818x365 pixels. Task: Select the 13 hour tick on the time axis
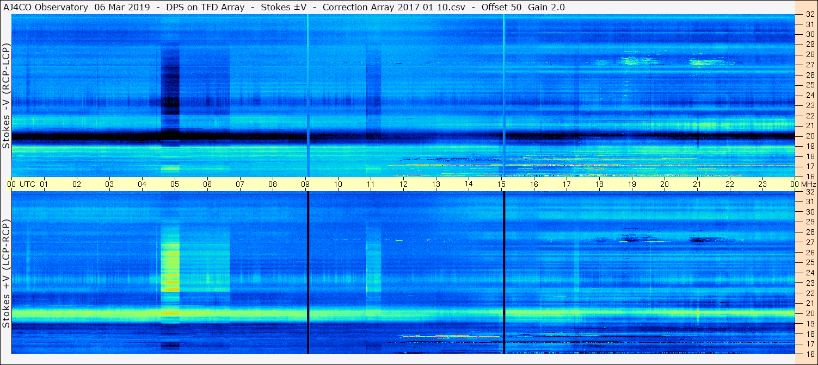[x=436, y=184]
